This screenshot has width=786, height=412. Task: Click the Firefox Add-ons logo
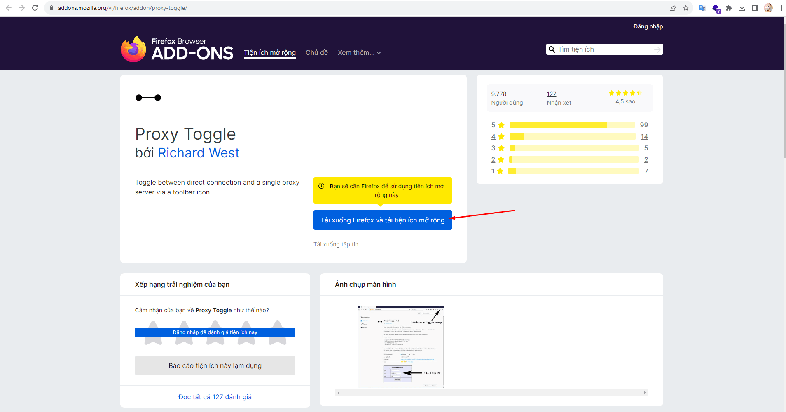pyautogui.click(x=177, y=49)
